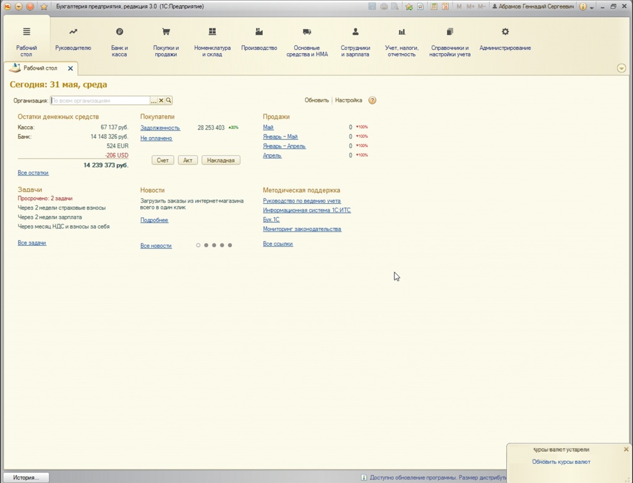Open the Calendar icon showing 31
The image size is (633, 483).
click(445, 6)
